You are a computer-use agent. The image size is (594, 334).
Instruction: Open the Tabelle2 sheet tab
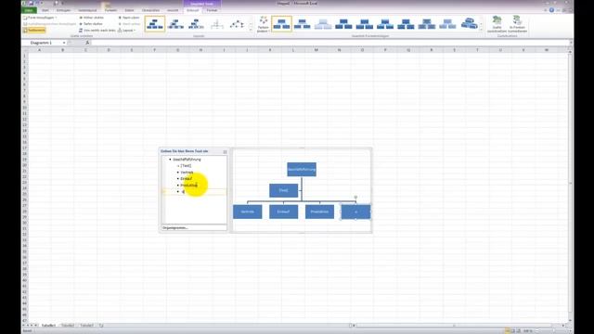[x=68, y=326]
